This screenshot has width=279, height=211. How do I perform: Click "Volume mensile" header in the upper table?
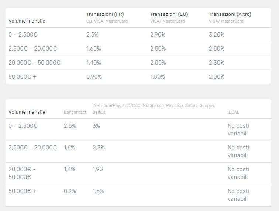point(27,21)
